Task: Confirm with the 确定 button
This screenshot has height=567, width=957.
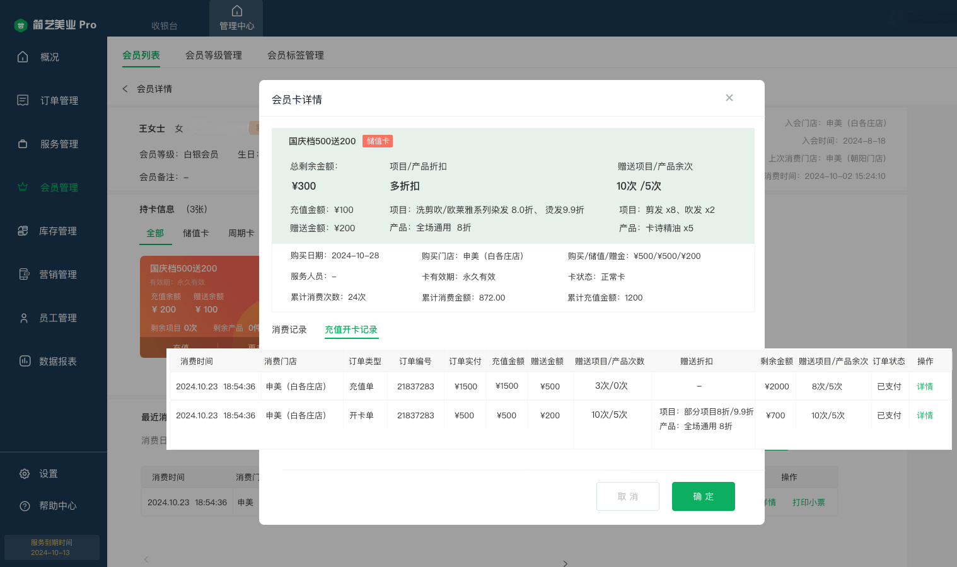Action: [703, 496]
